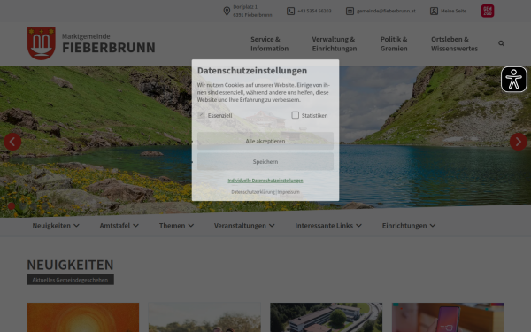Click the location pin icon by Dorfplatz 1
531x332 pixels.
[x=227, y=12]
